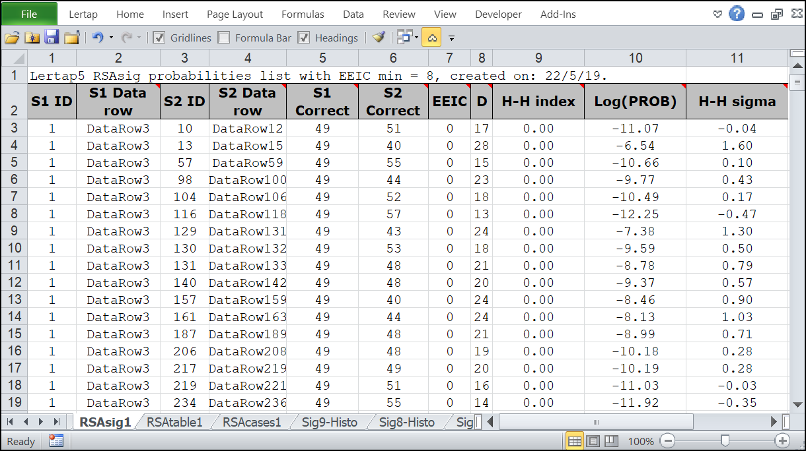Open Excel Help with the question mark

[737, 14]
